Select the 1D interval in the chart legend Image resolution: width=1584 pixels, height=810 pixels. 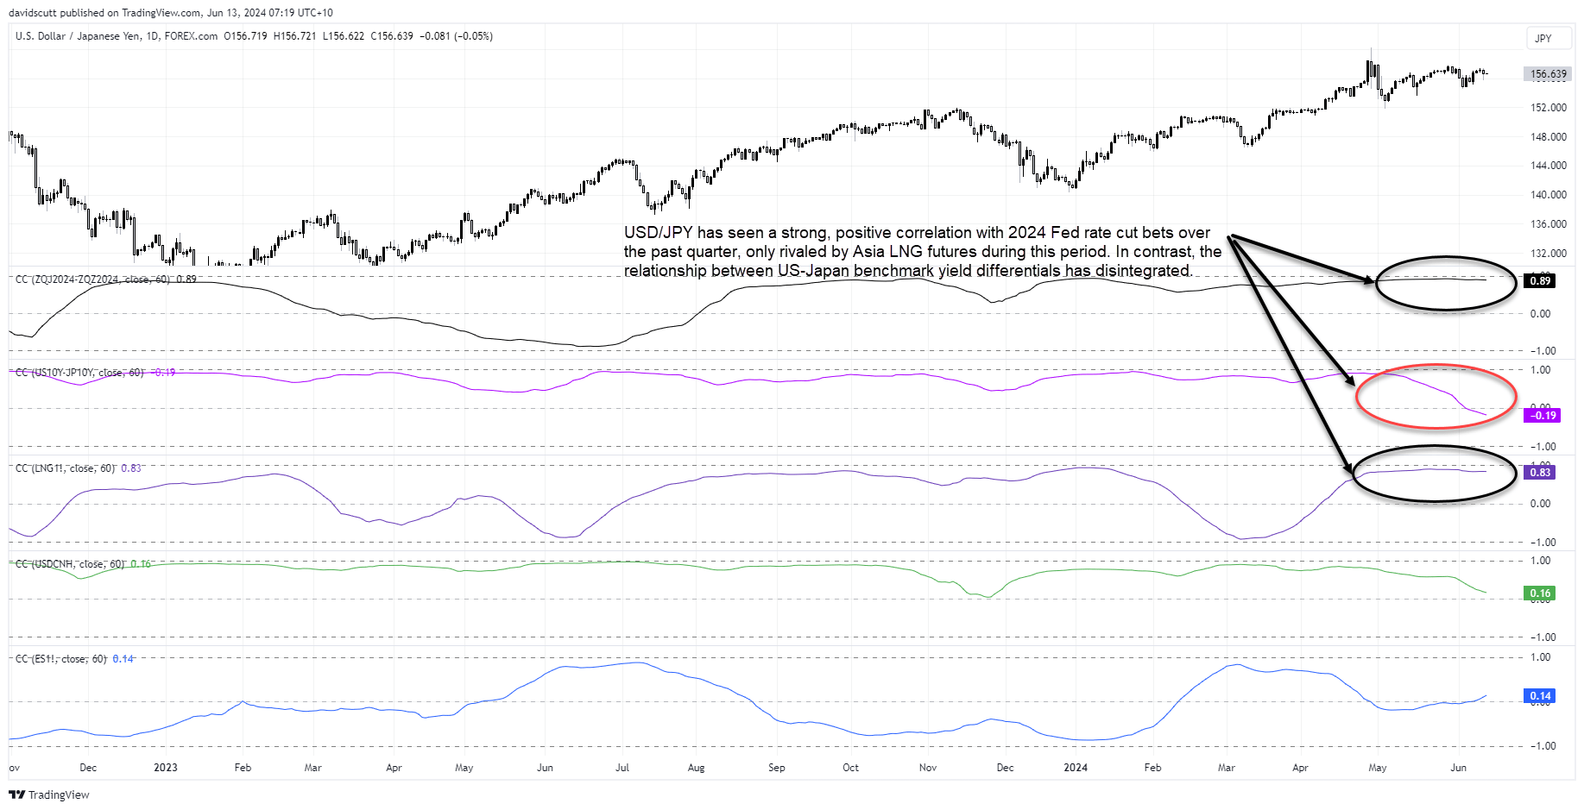click(x=152, y=36)
